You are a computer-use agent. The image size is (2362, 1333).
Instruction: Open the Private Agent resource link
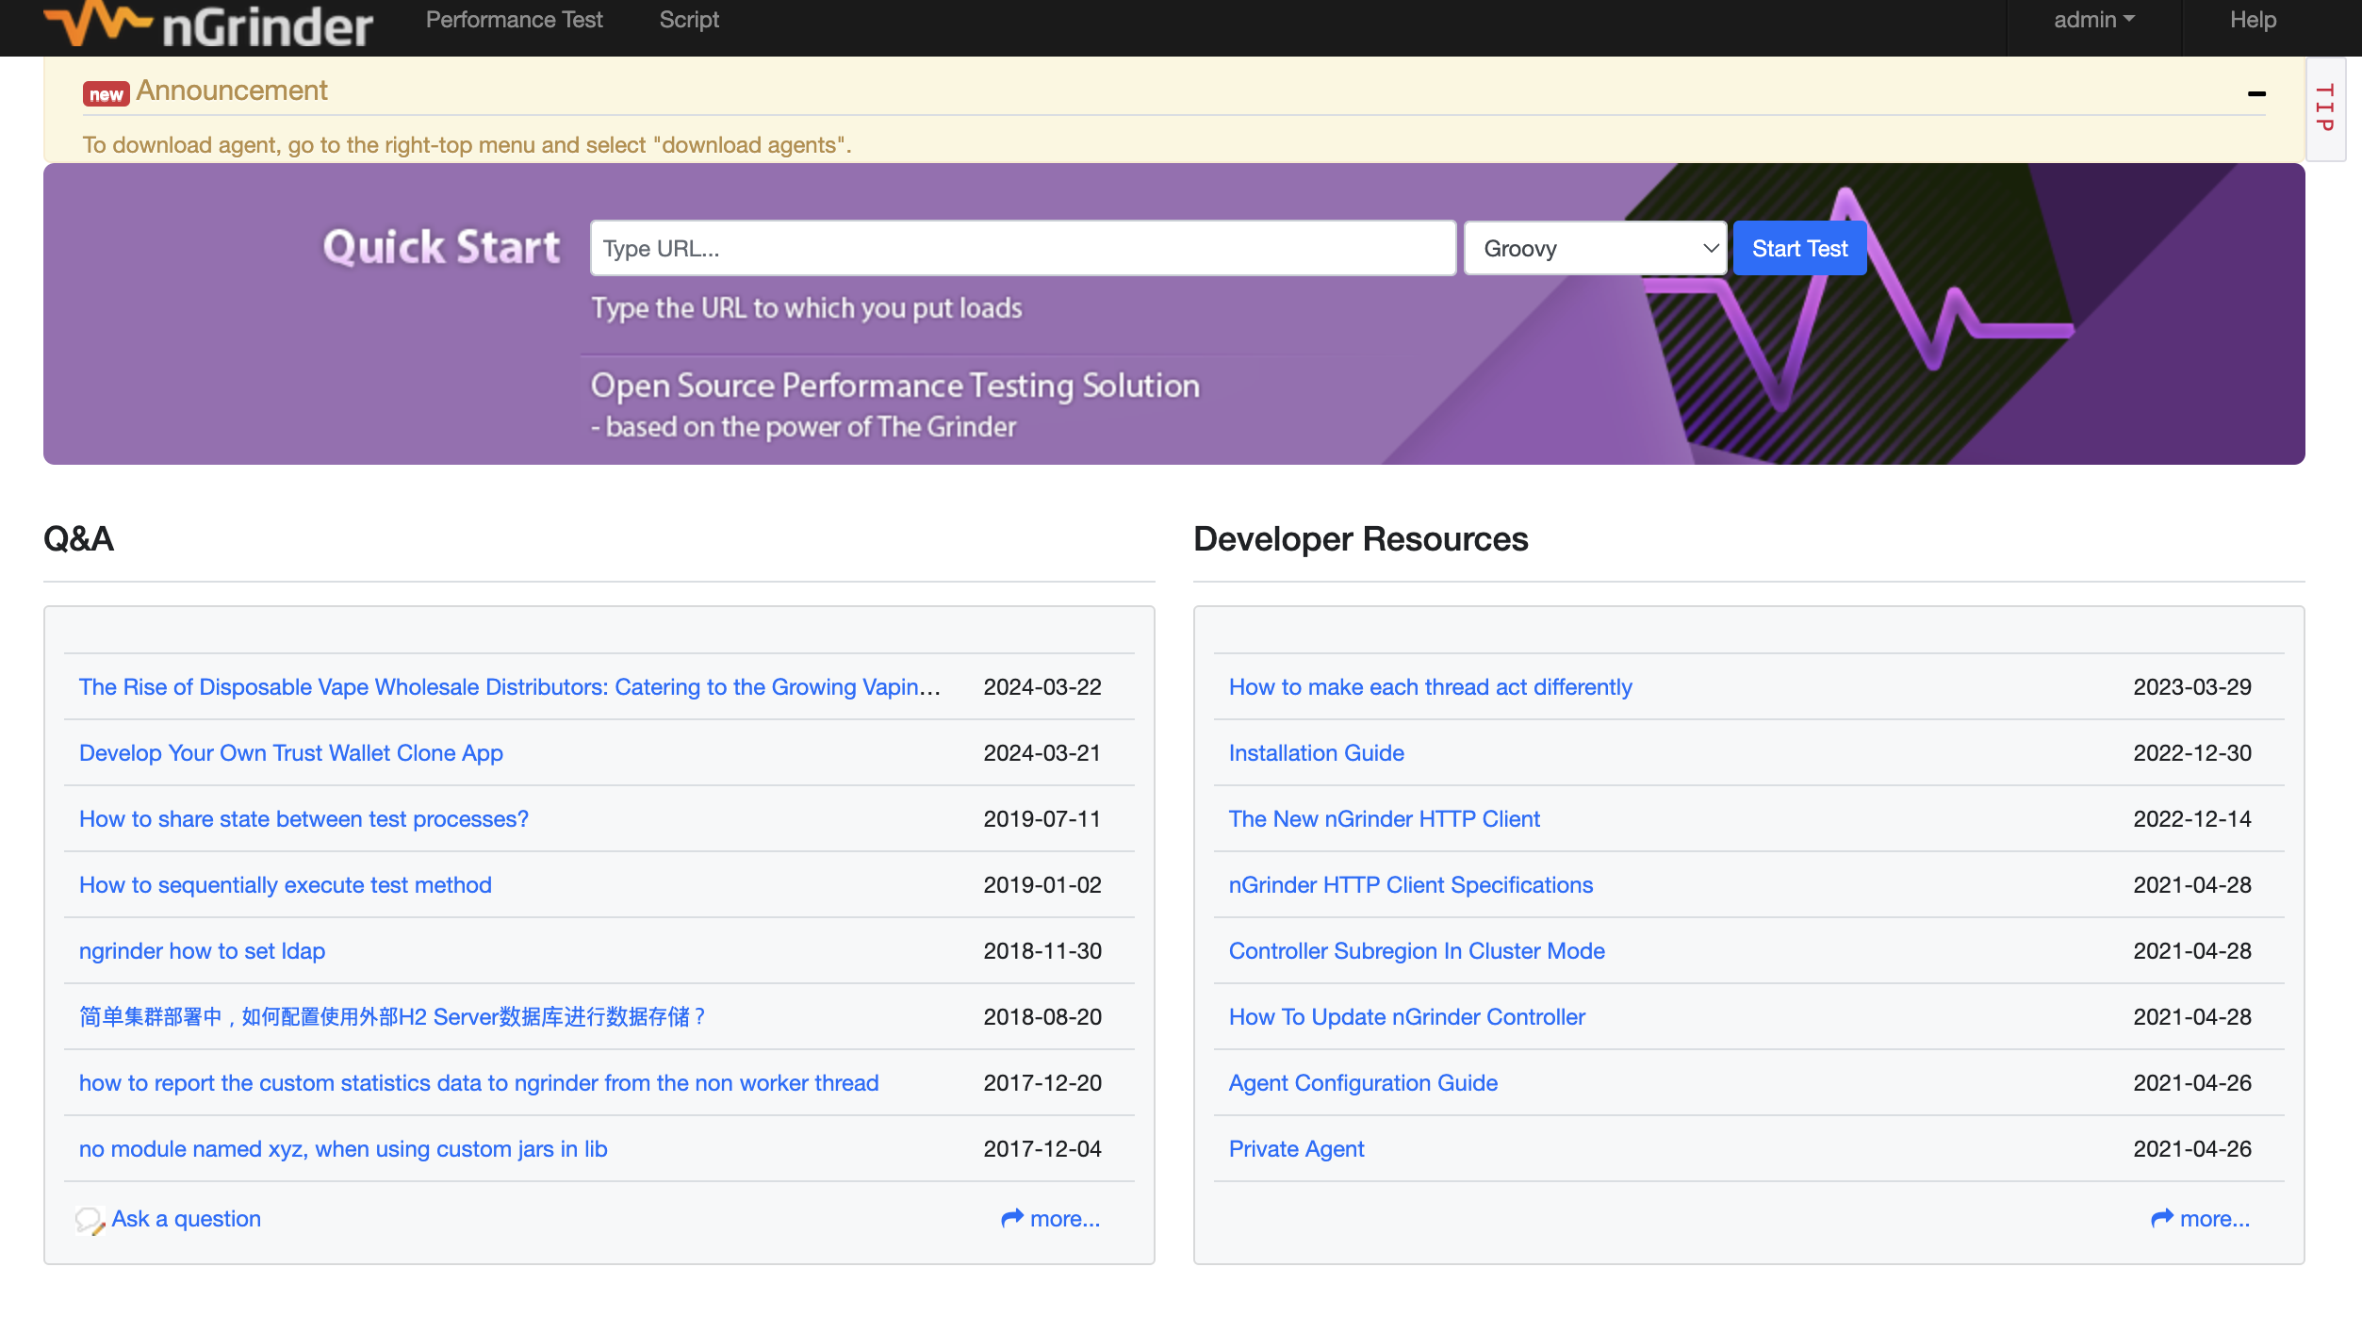[1296, 1149]
